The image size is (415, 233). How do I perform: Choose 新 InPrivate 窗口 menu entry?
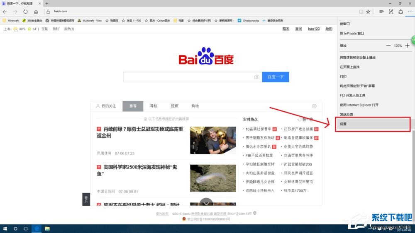(352, 33)
